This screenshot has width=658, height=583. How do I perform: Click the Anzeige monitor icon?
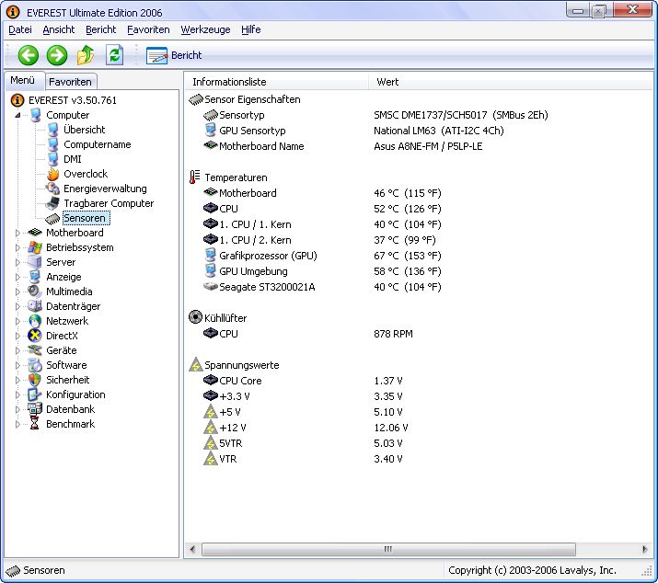[x=35, y=277]
